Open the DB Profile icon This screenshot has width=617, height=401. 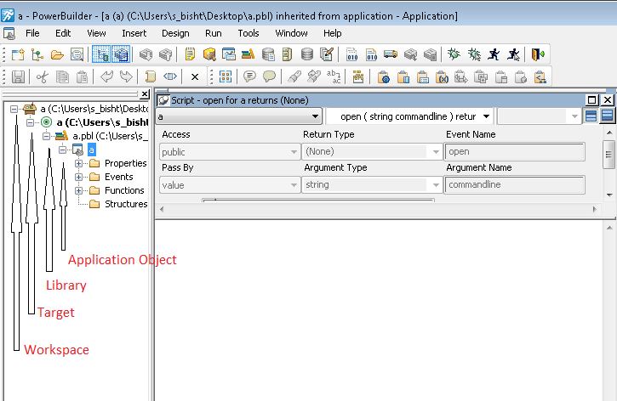268,54
